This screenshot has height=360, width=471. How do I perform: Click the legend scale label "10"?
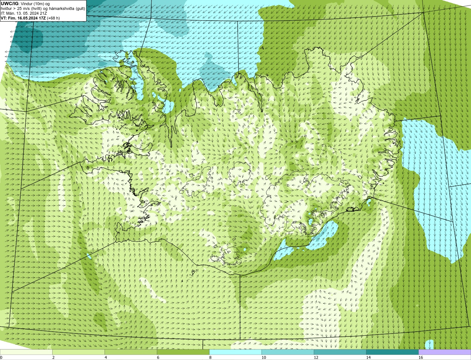(263, 357)
